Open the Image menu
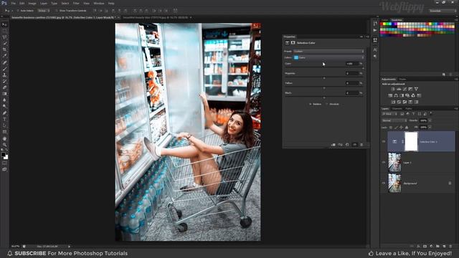Image resolution: width=459 pixels, height=258 pixels. coord(32,3)
